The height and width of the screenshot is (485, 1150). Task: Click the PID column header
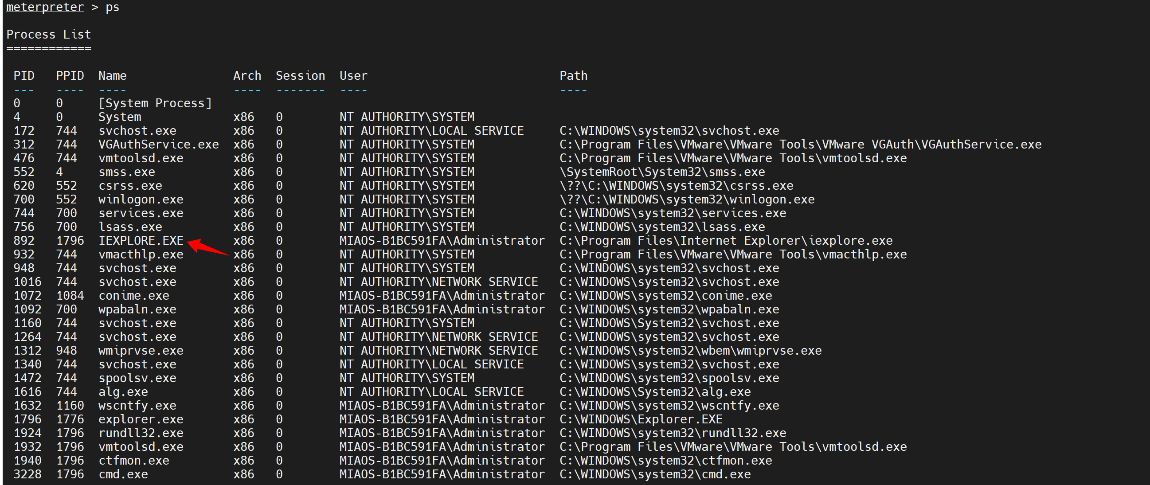click(x=23, y=75)
